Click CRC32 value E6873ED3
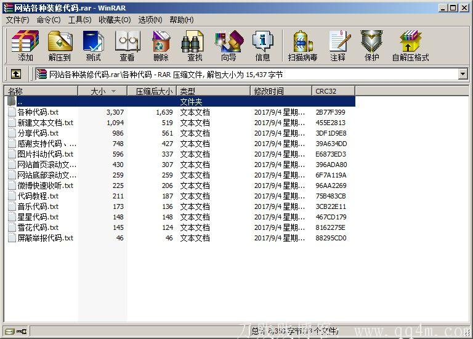This screenshot has height=339, width=473. (331, 154)
